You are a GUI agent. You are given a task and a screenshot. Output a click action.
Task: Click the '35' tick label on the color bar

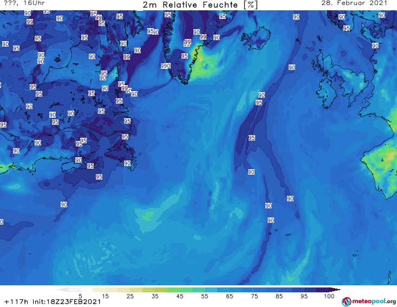(155, 296)
